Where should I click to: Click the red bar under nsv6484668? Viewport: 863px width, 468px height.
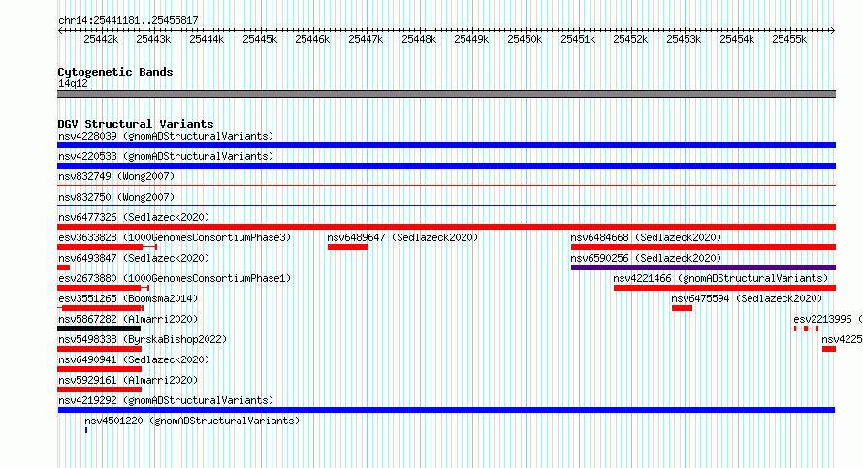click(703, 247)
